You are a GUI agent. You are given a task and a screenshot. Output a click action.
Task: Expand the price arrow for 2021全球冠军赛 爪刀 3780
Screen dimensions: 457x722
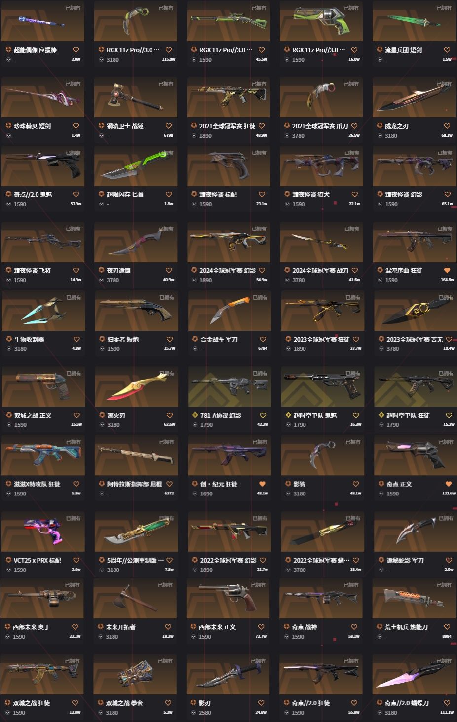(x=287, y=135)
